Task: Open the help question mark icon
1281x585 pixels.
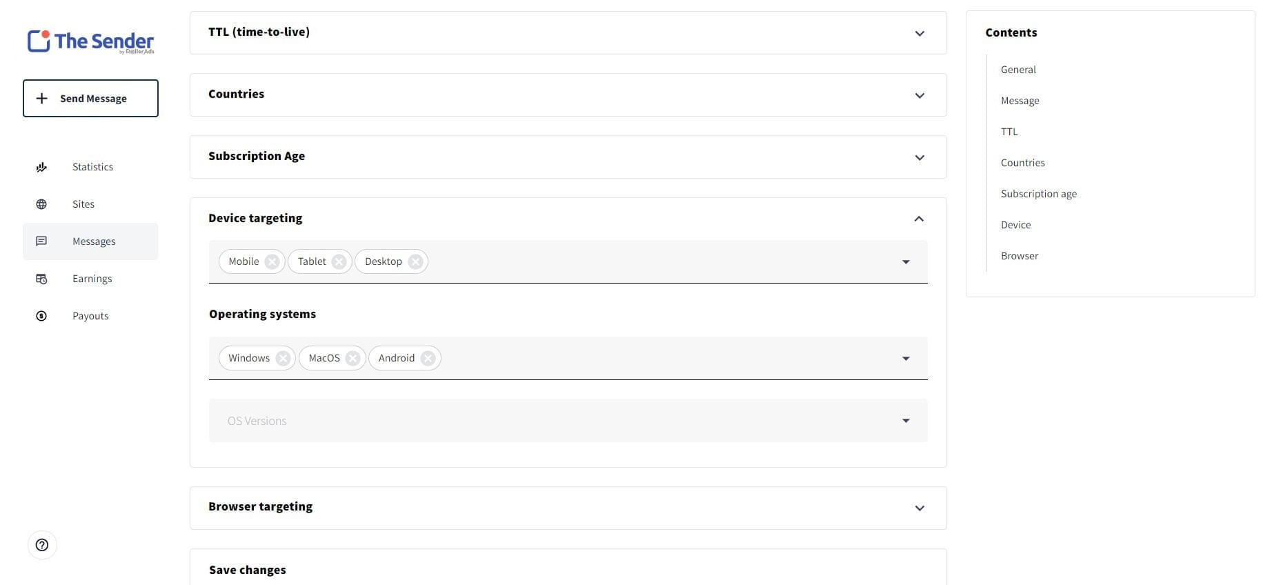Action: point(42,545)
